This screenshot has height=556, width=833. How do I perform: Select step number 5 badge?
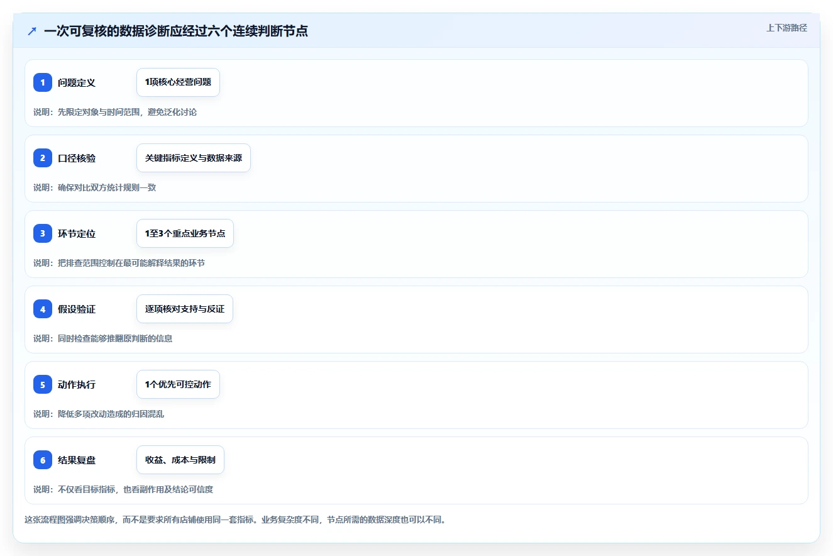43,384
